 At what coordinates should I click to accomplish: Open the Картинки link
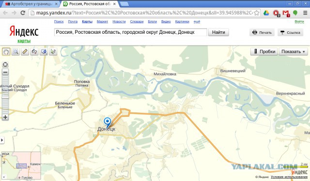(x=182, y=21)
